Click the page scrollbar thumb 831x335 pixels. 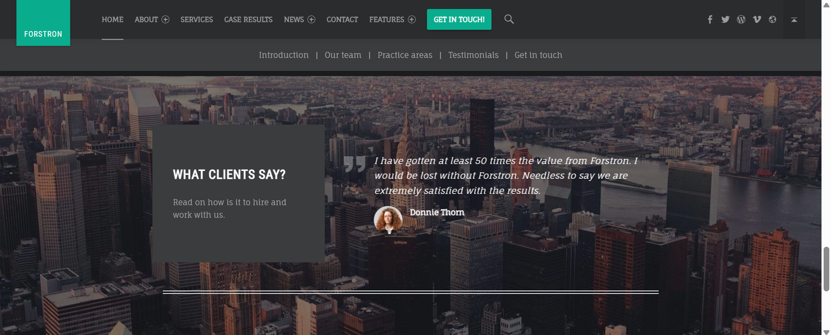click(x=826, y=269)
